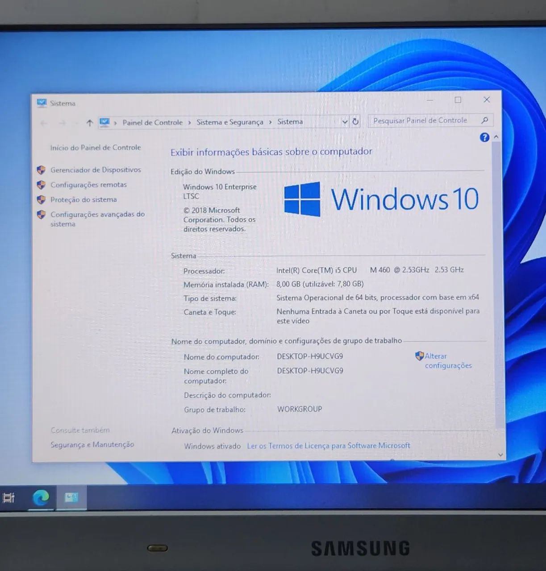Click Alterar configurações link
546x571 pixels.
[x=448, y=360]
